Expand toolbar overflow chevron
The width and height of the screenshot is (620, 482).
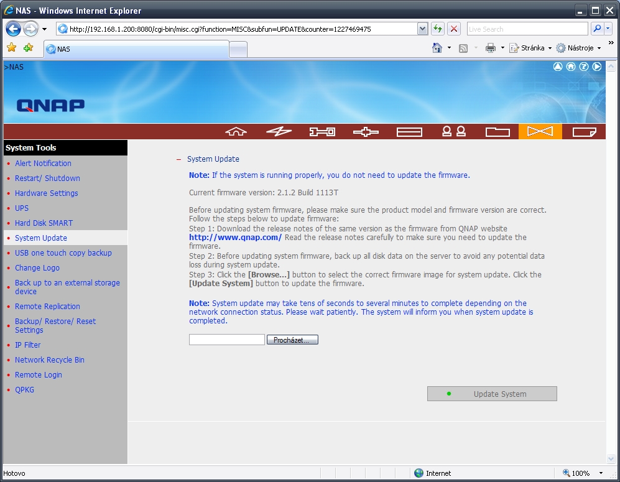[611, 43]
